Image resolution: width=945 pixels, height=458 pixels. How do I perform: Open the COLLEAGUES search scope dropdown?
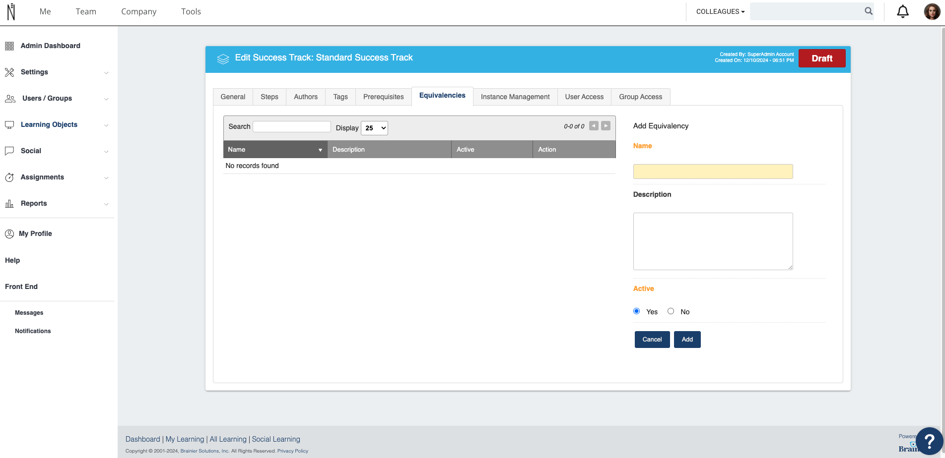click(x=720, y=11)
